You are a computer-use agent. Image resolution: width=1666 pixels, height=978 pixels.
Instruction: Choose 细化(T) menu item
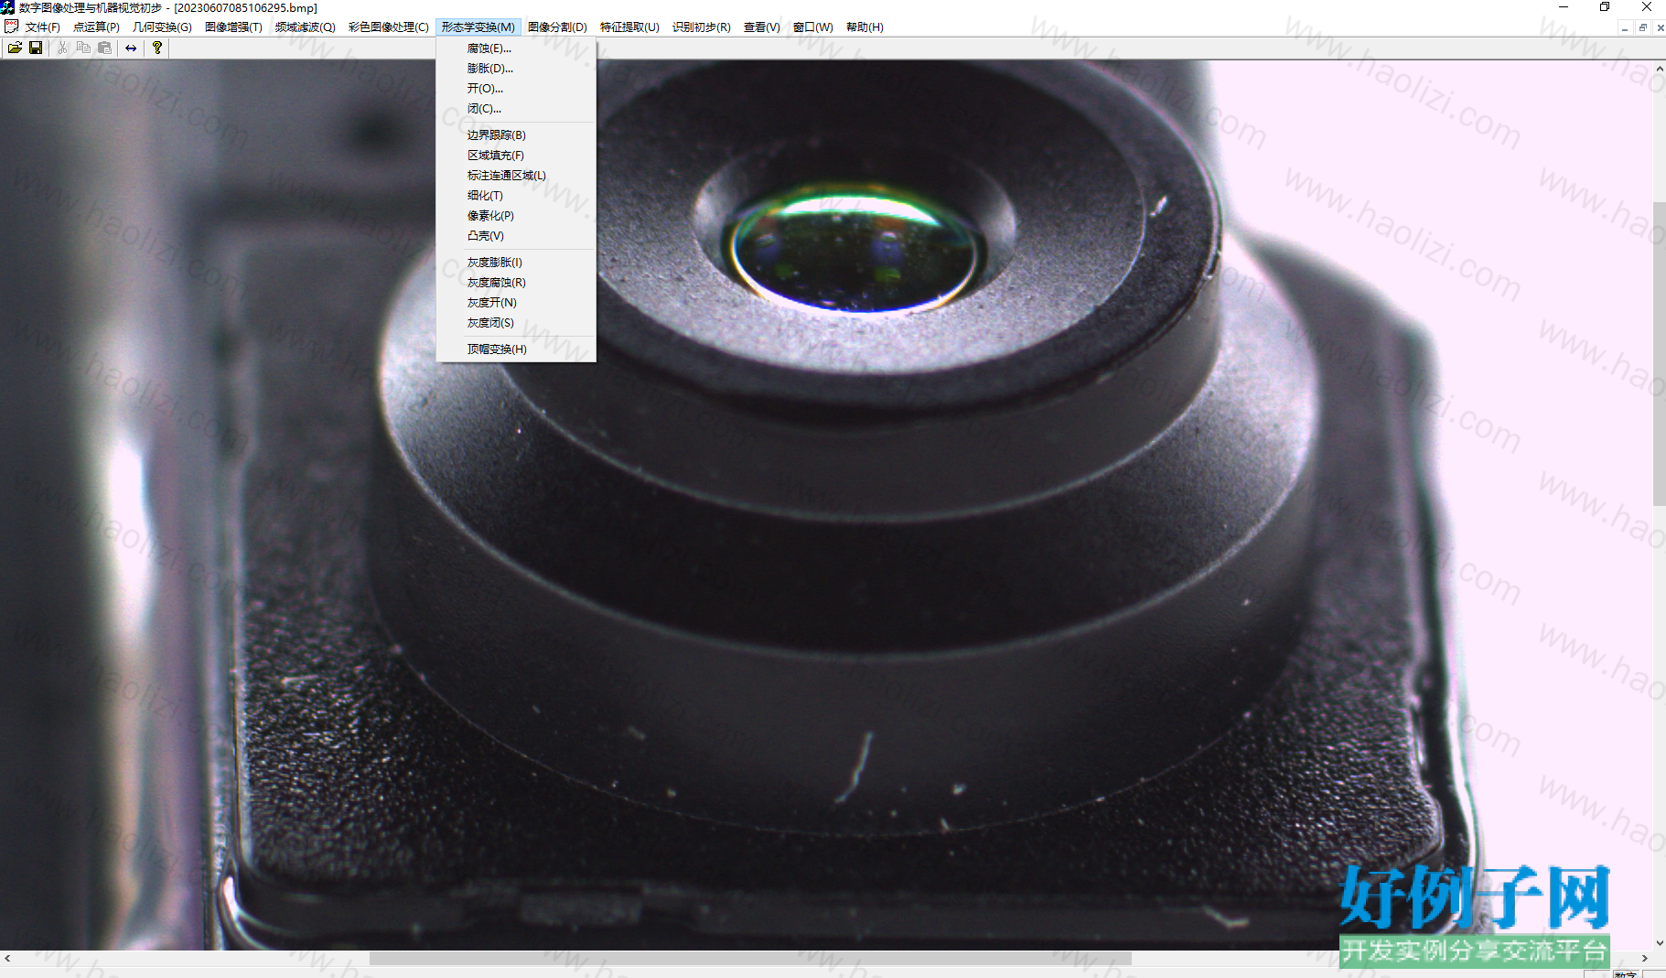[x=516, y=196]
